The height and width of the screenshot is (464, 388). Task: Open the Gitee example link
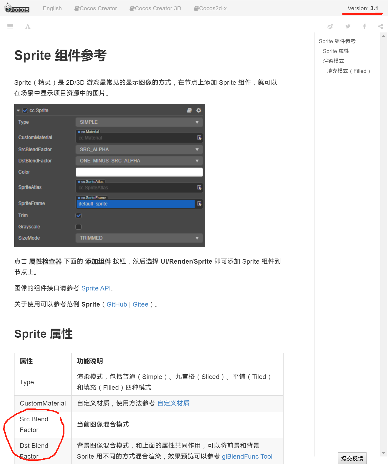coord(140,304)
